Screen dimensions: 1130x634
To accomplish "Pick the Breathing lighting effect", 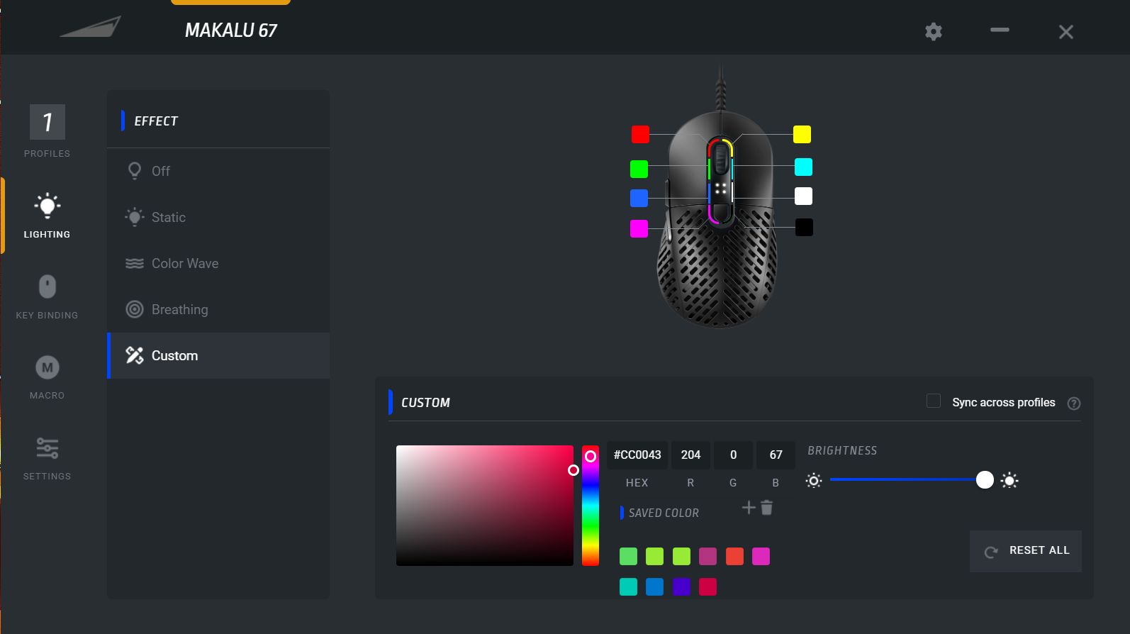I will tap(218, 309).
